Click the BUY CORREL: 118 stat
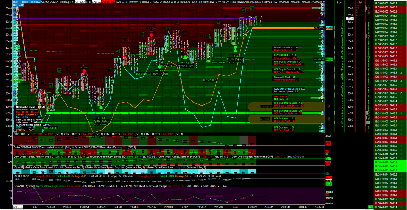 click(x=285, y=55)
